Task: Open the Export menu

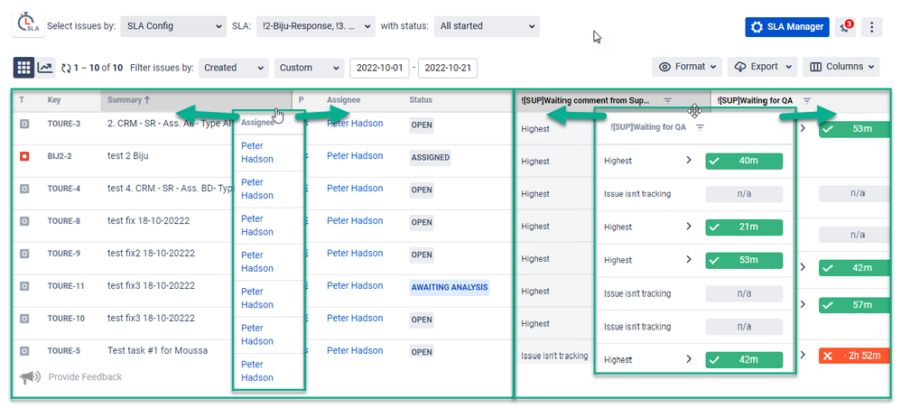Action: [x=763, y=67]
